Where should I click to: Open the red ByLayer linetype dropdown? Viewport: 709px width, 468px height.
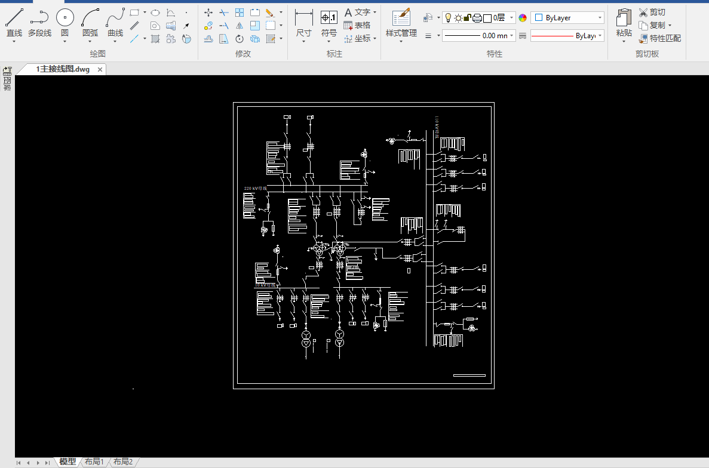[567, 36]
